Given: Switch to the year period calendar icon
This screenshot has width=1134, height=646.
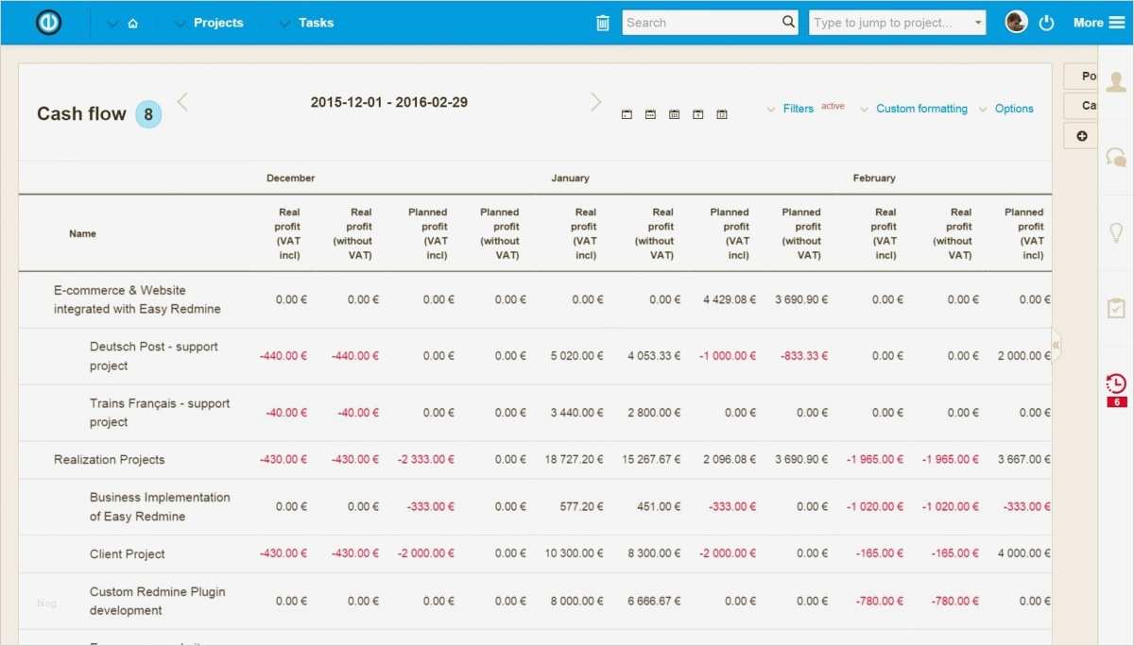Looking at the screenshot, I should click(722, 114).
